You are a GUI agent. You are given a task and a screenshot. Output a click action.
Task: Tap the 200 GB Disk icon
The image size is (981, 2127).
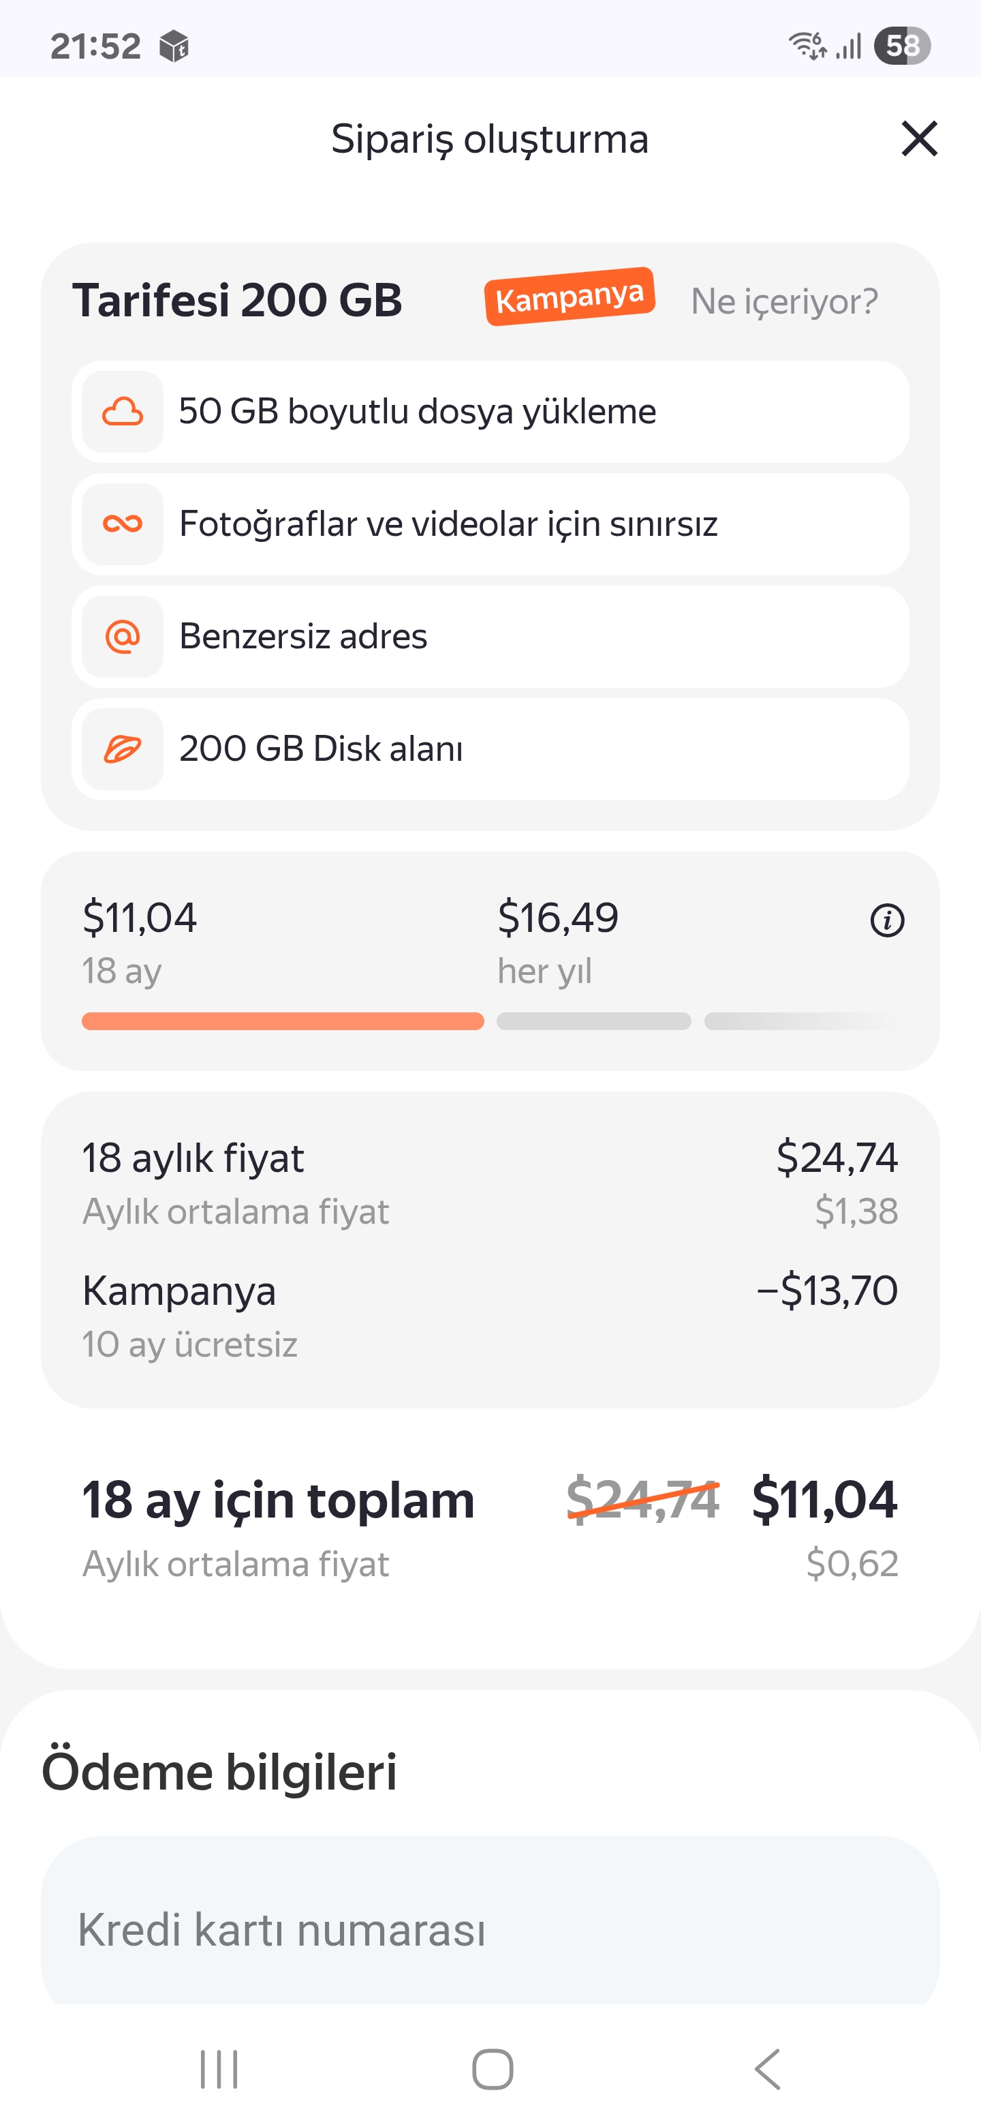122,749
